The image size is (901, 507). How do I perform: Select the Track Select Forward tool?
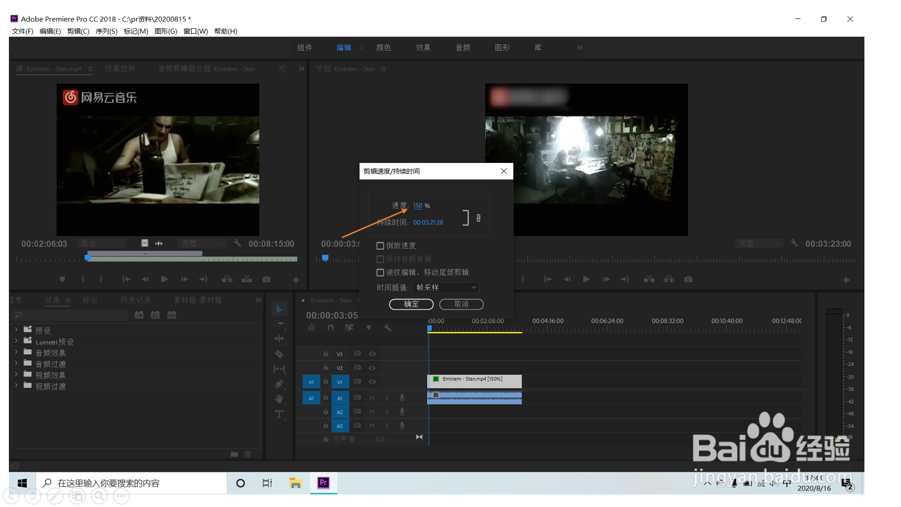[279, 324]
